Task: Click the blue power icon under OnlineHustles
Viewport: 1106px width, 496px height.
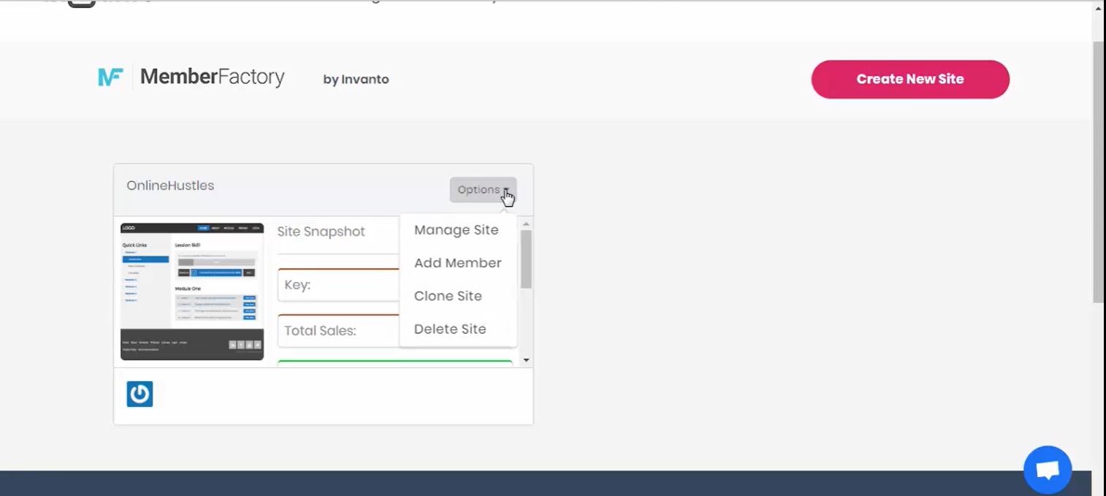Action: pos(140,394)
